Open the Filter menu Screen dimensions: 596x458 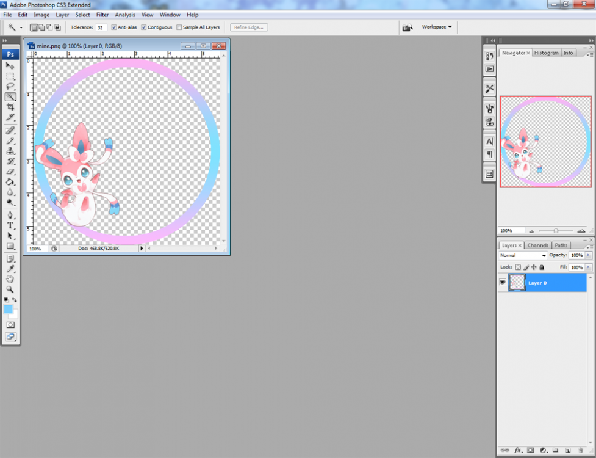point(102,15)
